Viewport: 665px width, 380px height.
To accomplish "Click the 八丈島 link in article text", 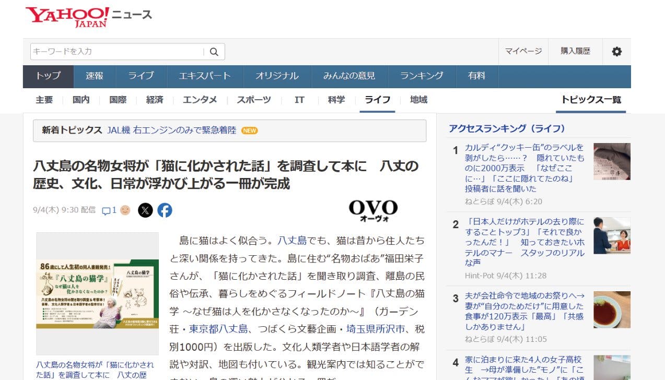I will pyautogui.click(x=292, y=241).
